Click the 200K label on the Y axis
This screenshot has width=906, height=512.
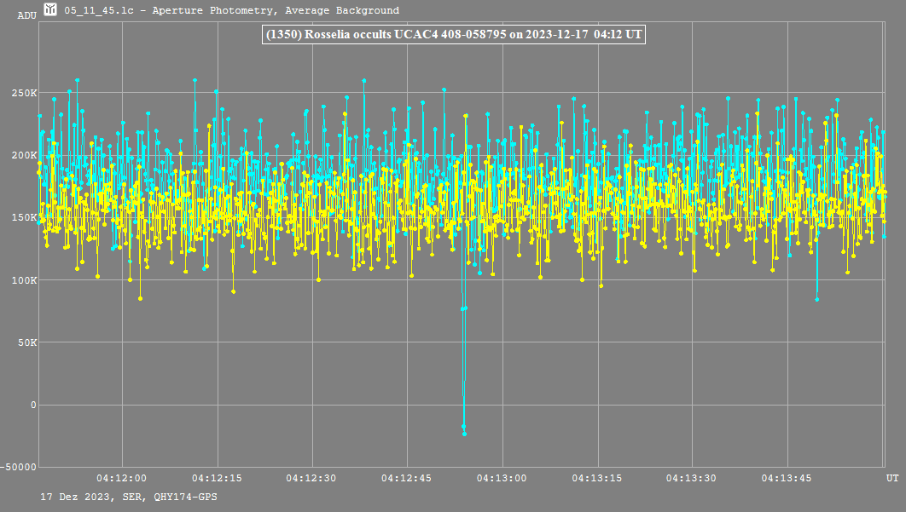(25, 155)
